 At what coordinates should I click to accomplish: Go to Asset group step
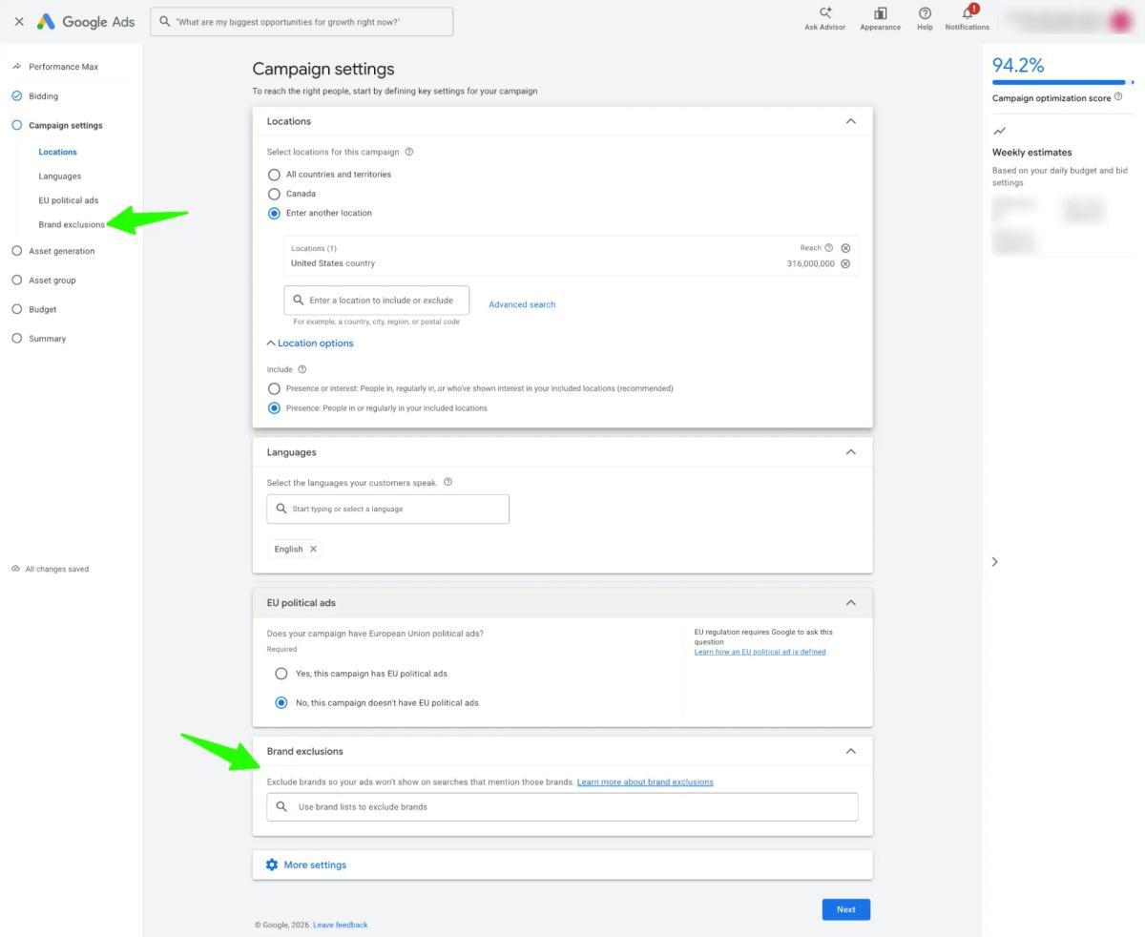point(52,281)
